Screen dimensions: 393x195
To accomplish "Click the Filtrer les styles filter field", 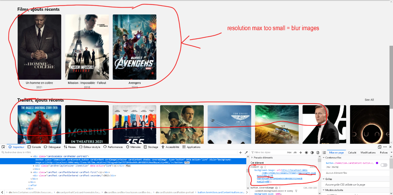I will (268, 153).
